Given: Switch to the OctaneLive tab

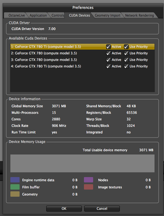Looking at the screenshot, I should (17, 15).
